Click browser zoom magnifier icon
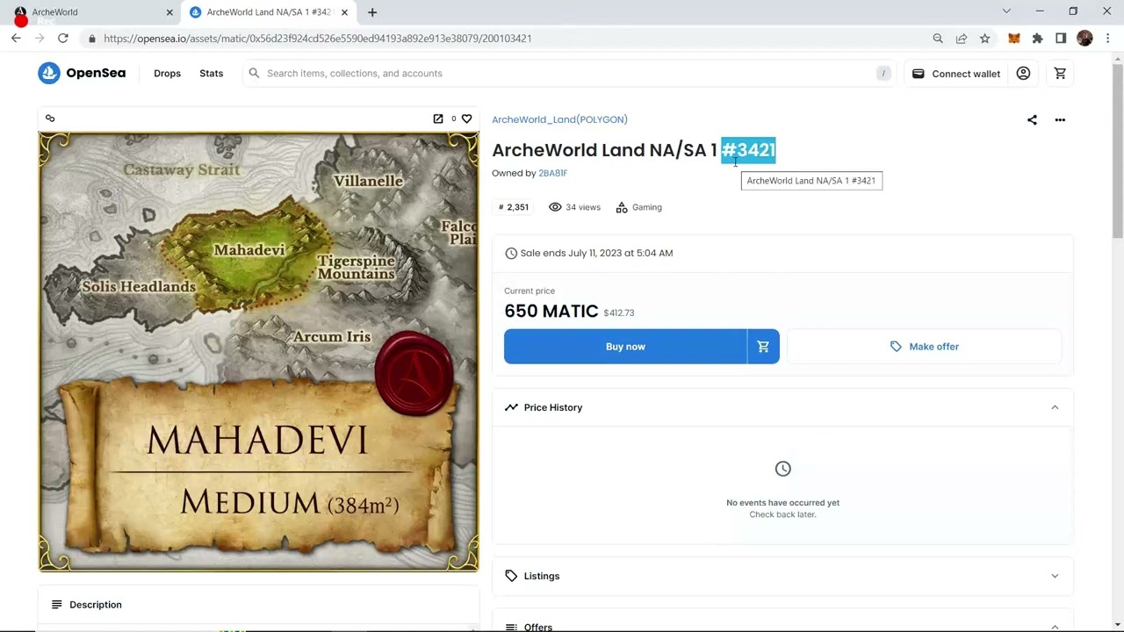 click(938, 39)
